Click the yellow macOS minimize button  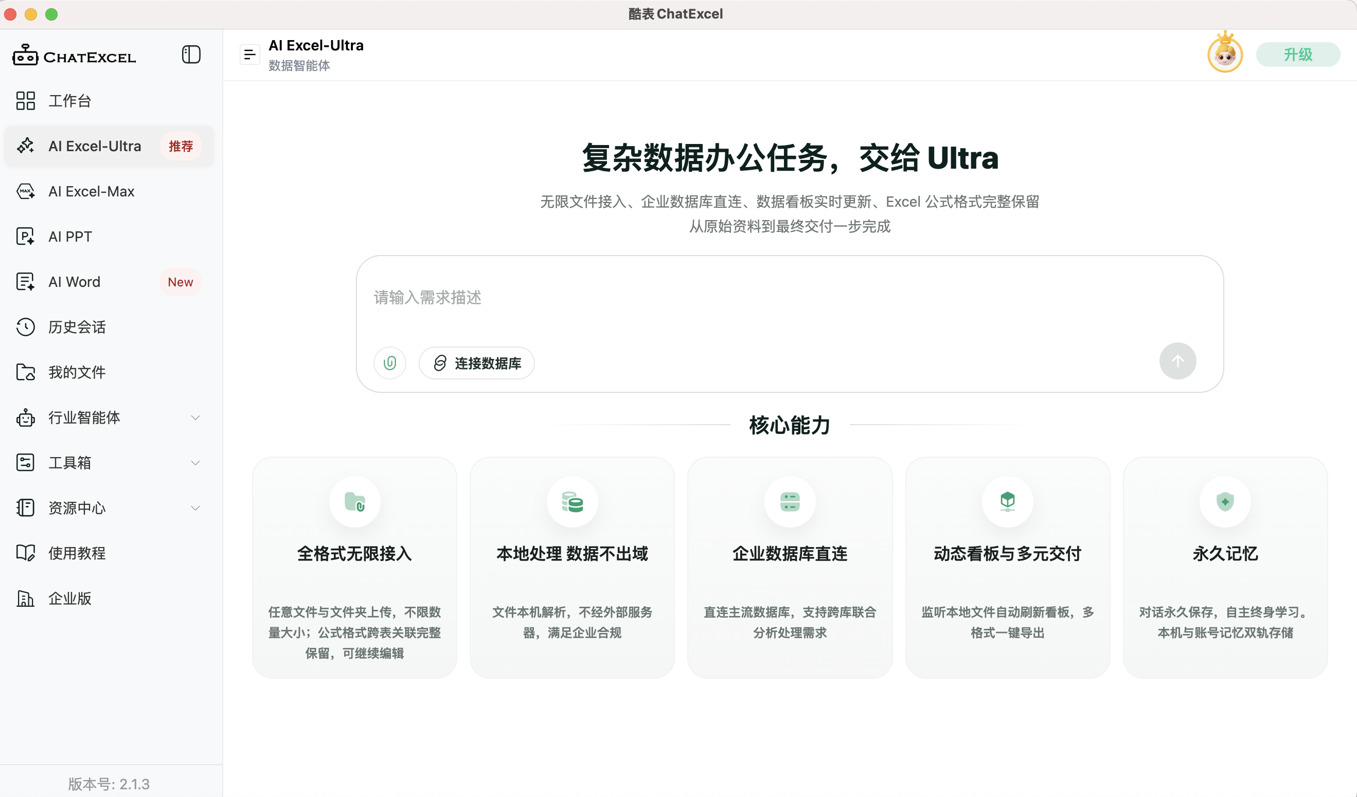tap(31, 14)
